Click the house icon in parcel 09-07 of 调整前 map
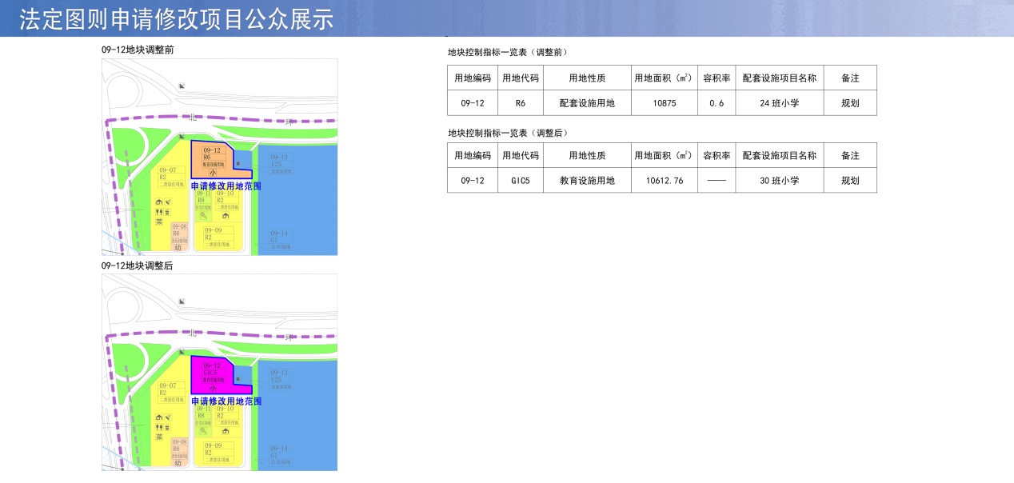This screenshot has height=483, width=1014. (x=159, y=202)
